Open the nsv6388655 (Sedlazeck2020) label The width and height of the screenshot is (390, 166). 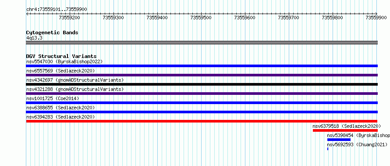[60, 108]
